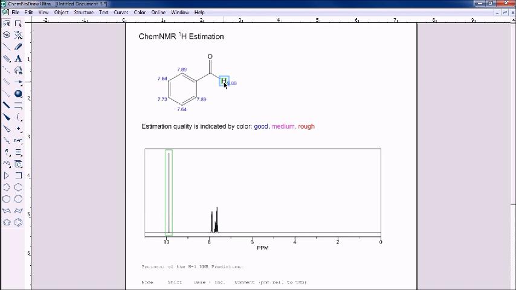Open the Edit menu

click(x=29, y=12)
